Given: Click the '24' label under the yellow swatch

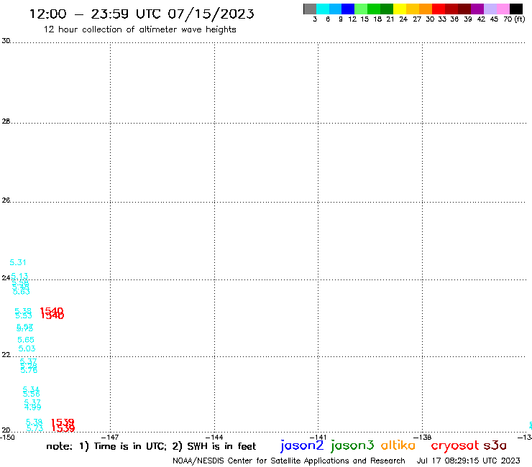Looking at the screenshot, I should pos(403,19).
